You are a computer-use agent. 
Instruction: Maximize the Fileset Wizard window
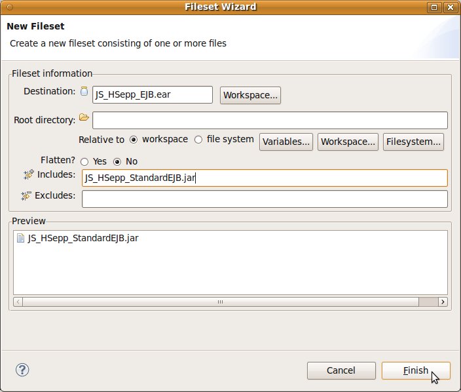pos(433,7)
